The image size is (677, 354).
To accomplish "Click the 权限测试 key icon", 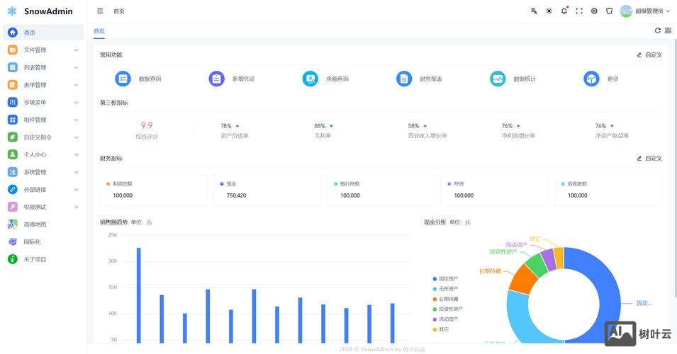I will click(x=13, y=207).
